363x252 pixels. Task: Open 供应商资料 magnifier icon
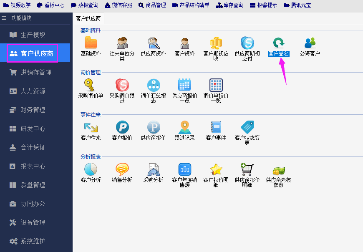[x=153, y=43]
